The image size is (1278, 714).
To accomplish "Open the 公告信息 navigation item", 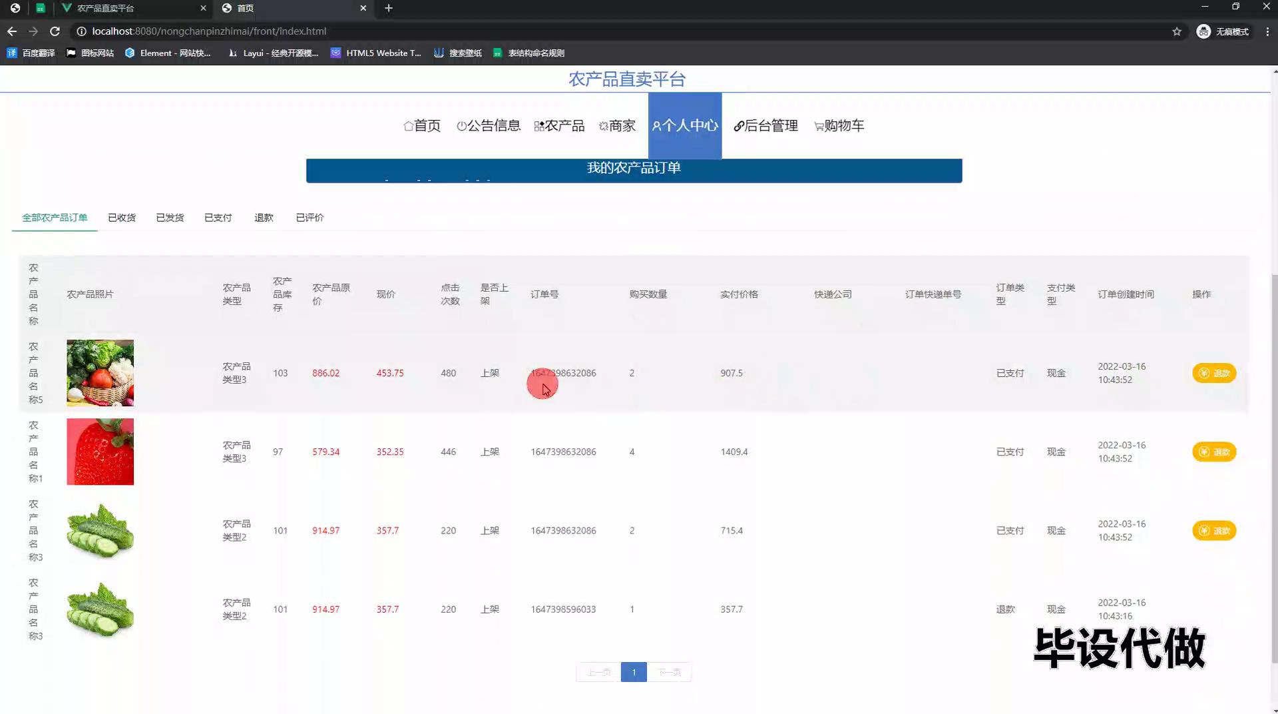I will point(489,126).
